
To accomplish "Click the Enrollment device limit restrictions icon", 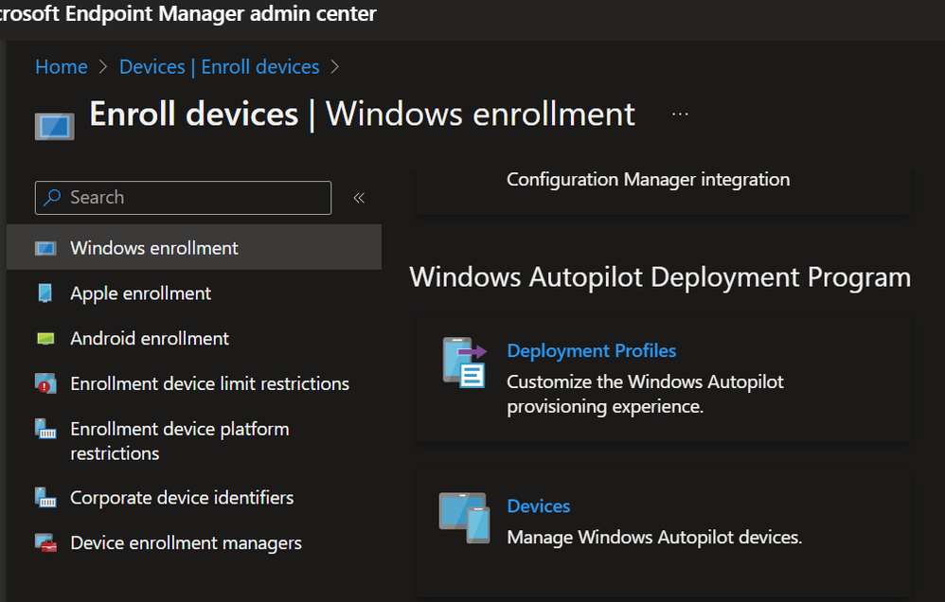I will [45, 384].
